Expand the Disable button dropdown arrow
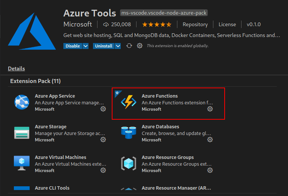 [x=85, y=46]
